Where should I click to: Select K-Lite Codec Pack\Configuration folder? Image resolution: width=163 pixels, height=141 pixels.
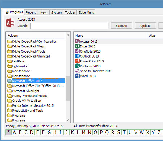click(x=34, y=41)
